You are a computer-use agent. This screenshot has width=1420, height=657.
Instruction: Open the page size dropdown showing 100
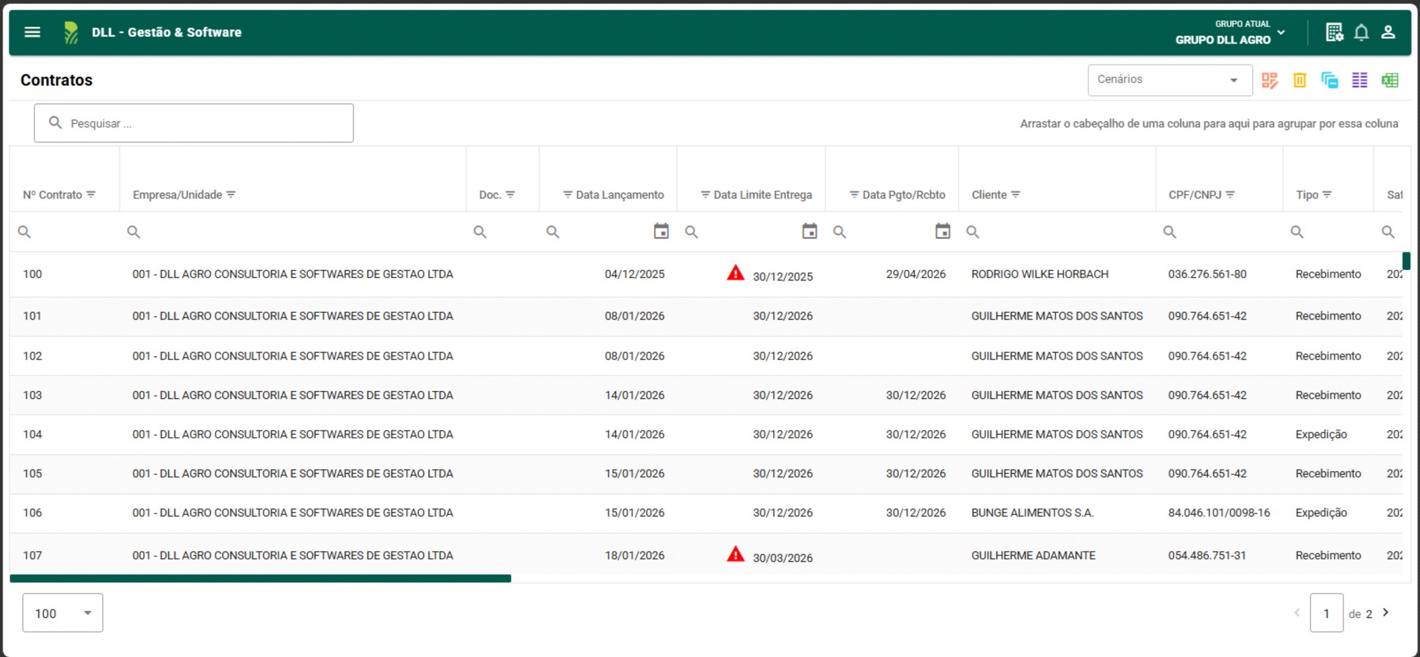63,613
